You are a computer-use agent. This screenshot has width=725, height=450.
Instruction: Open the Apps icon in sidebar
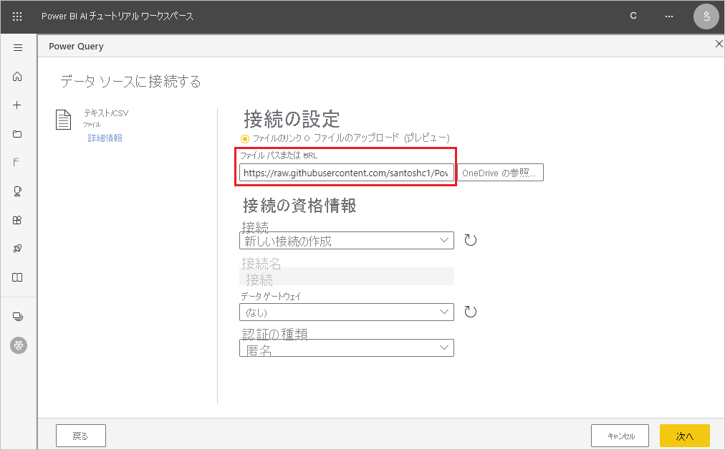click(x=17, y=220)
